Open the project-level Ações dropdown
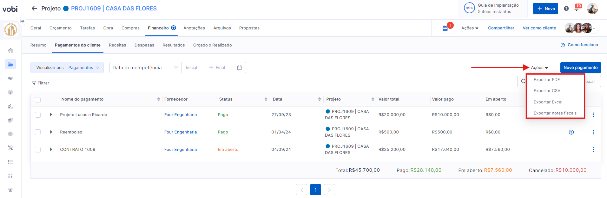Viewport: 607px width, 198px height. coord(470,28)
